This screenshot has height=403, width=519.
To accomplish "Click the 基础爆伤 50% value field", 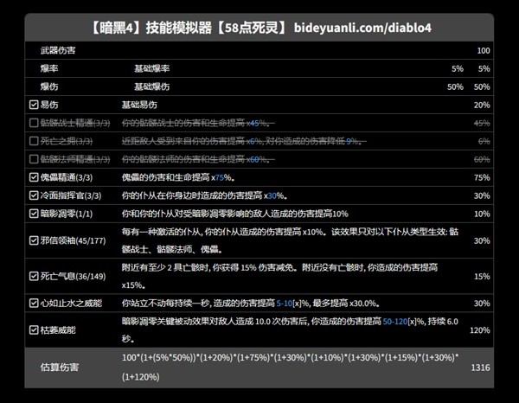I will [x=454, y=86].
